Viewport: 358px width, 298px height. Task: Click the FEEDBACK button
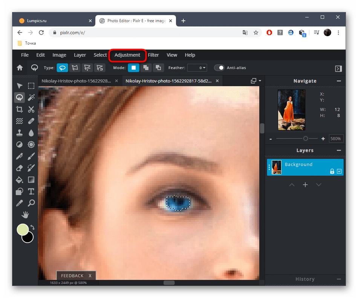point(72,276)
